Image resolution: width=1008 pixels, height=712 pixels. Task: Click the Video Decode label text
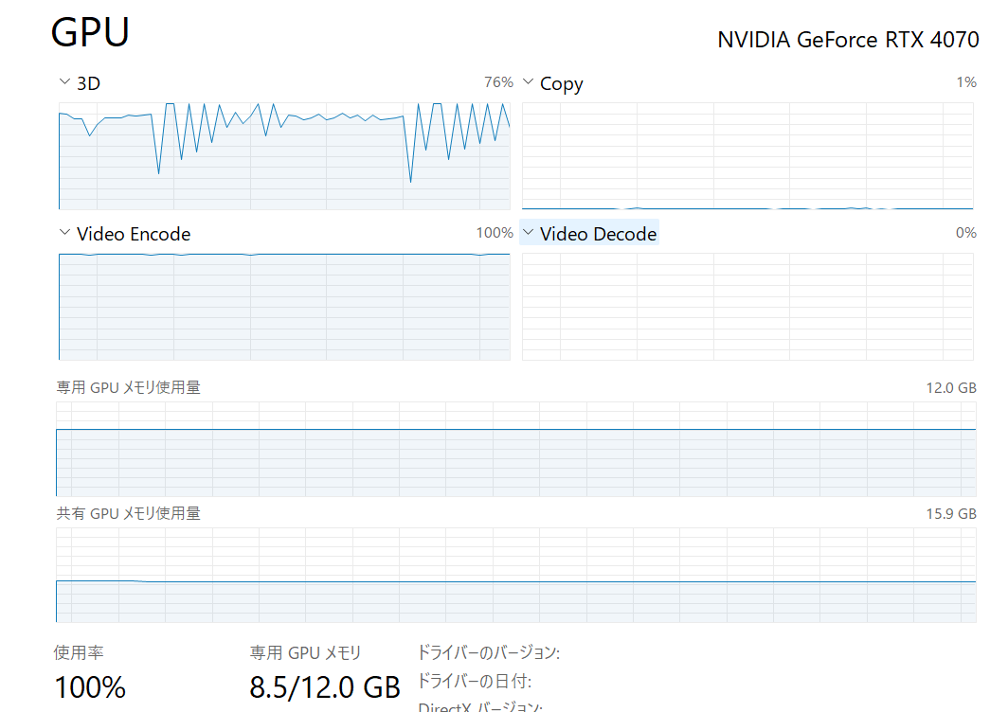pos(598,234)
